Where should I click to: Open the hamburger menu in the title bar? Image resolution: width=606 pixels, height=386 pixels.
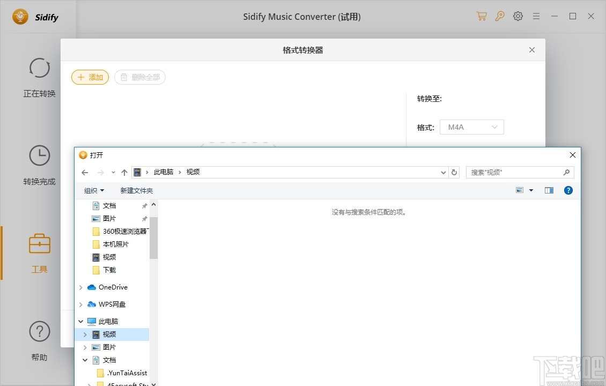536,16
